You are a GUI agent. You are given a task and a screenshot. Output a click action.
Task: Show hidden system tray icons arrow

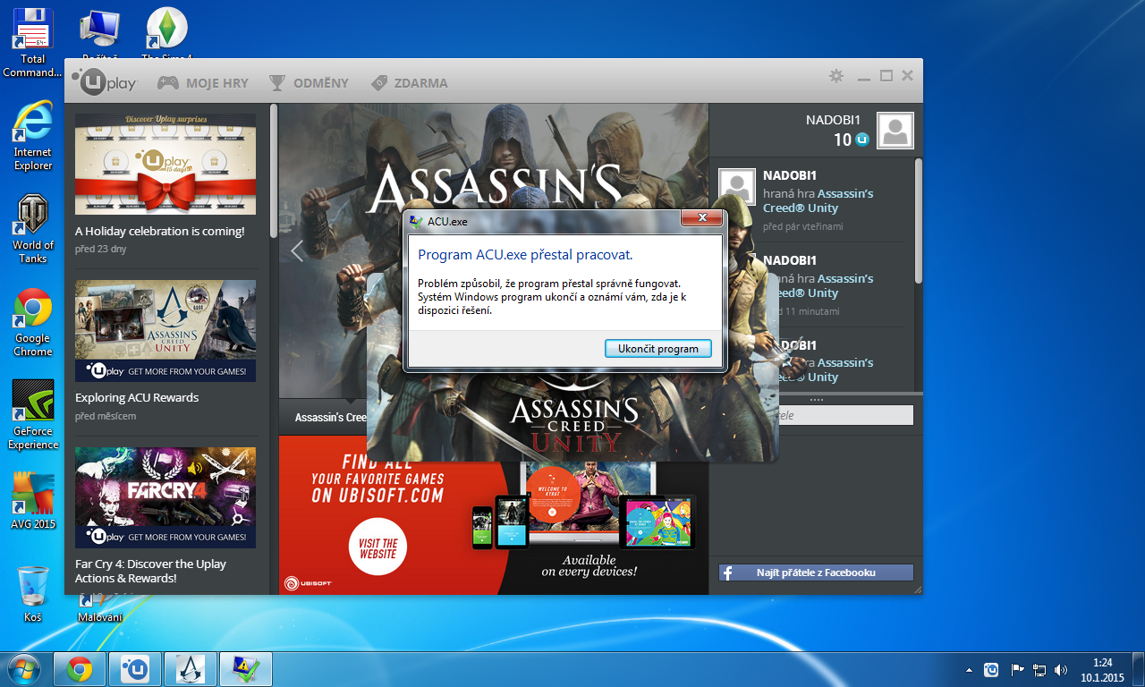969,670
